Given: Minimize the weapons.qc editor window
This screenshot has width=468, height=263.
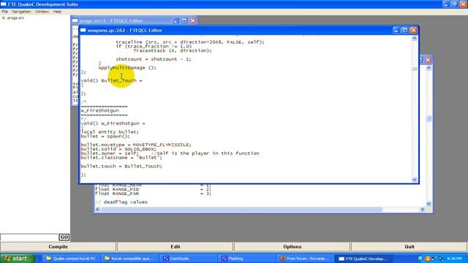Looking at the screenshot, I should pyautogui.click(x=396, y=30).
